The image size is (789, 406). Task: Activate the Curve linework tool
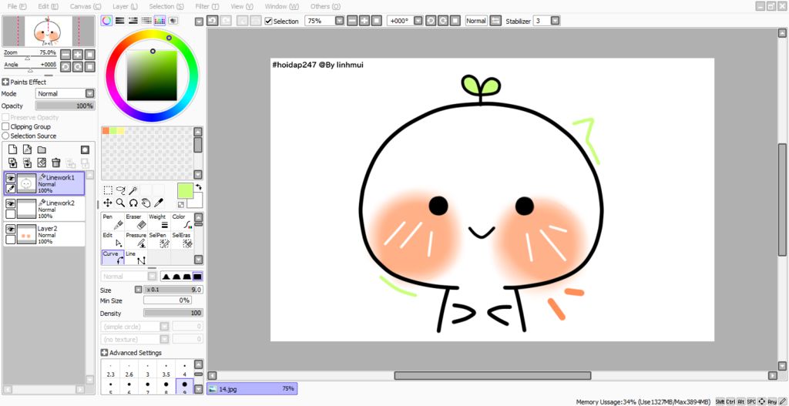click(112, 257)
